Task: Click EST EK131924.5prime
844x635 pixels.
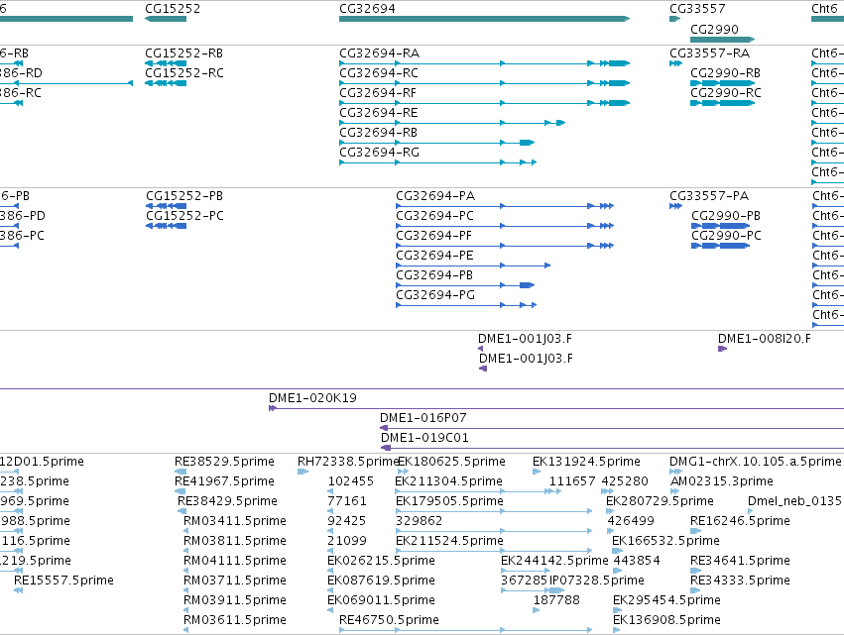Action: 586,462
